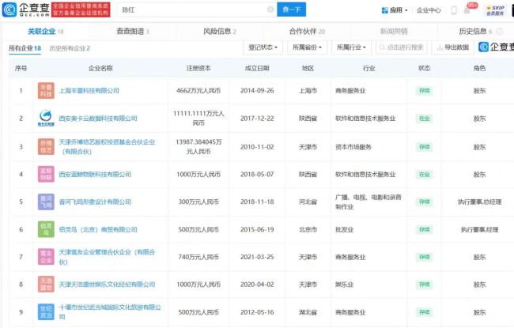The image size is (514, 328).
Task: Switch to the 合作伙伴 tab
Action: tap(307, 32)
